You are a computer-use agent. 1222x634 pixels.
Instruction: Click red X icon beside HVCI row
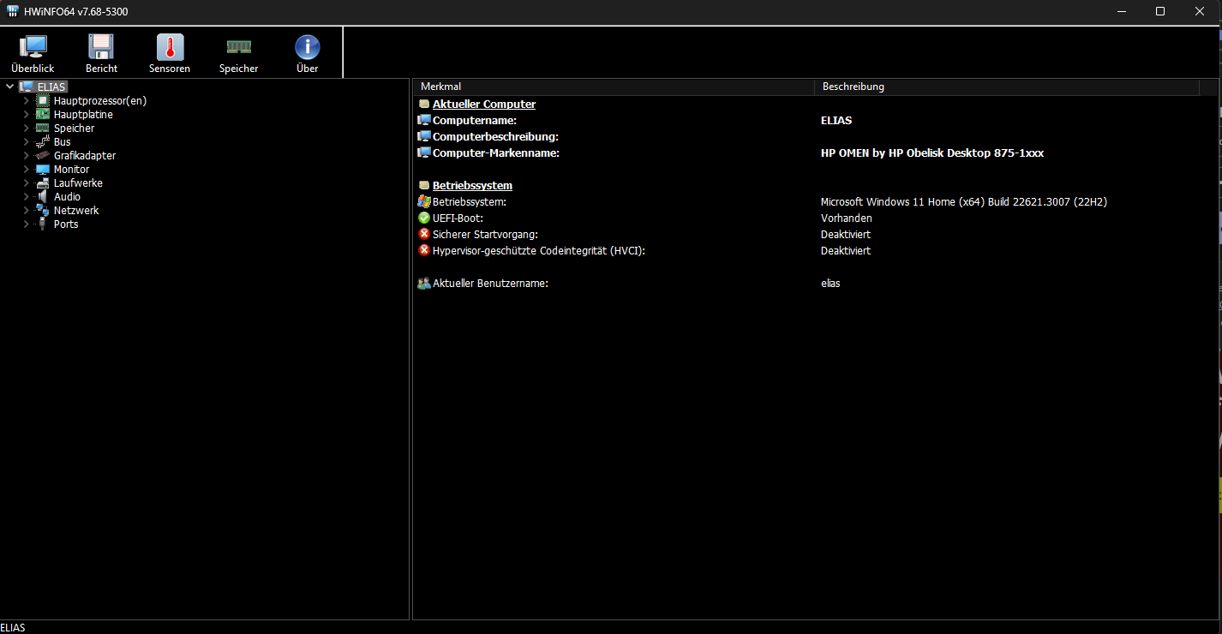tap(423, 250)
